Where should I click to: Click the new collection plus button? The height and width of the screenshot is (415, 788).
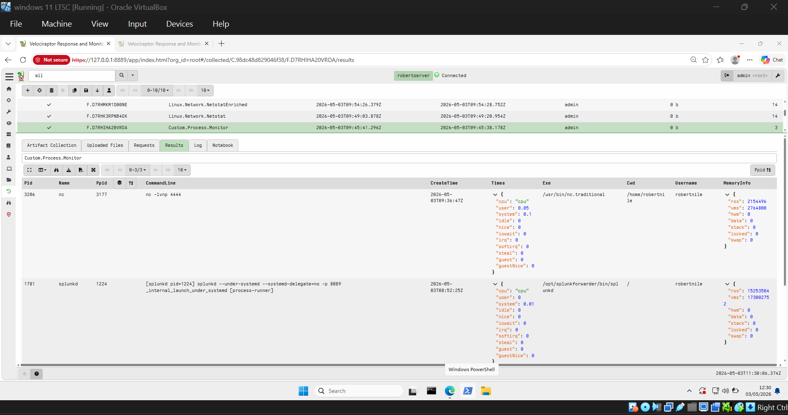28,90
